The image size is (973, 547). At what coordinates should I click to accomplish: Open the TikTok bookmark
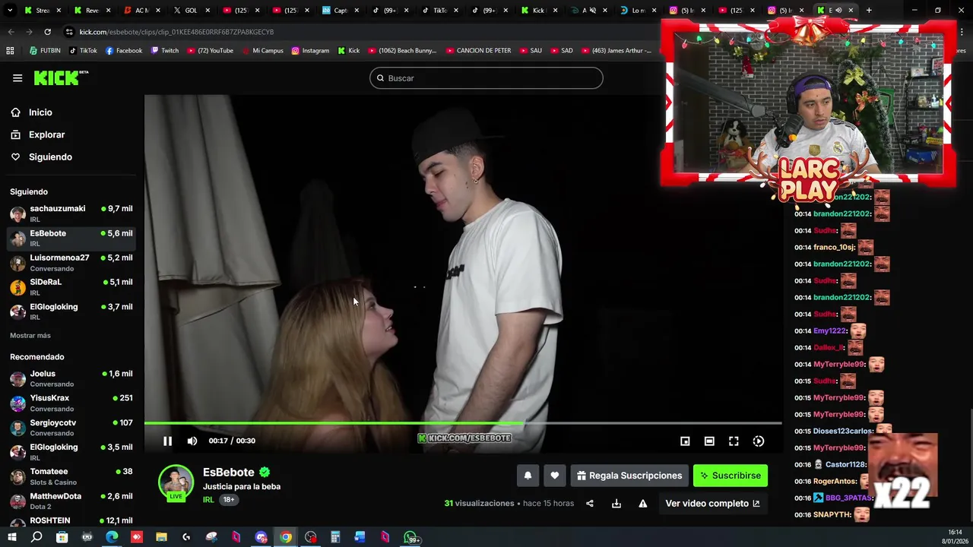pyautogui.click(x=83, y=50)
